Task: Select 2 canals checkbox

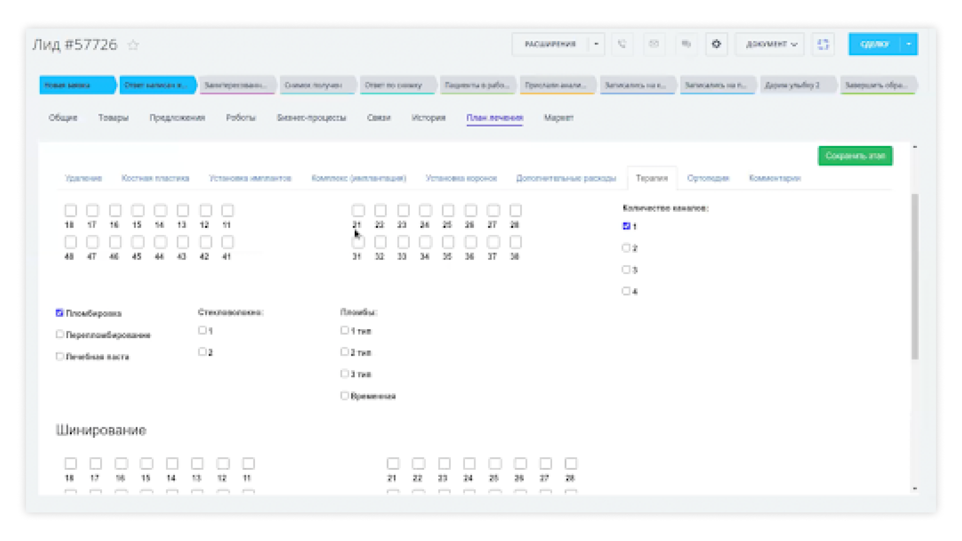Action: (626, 247)
